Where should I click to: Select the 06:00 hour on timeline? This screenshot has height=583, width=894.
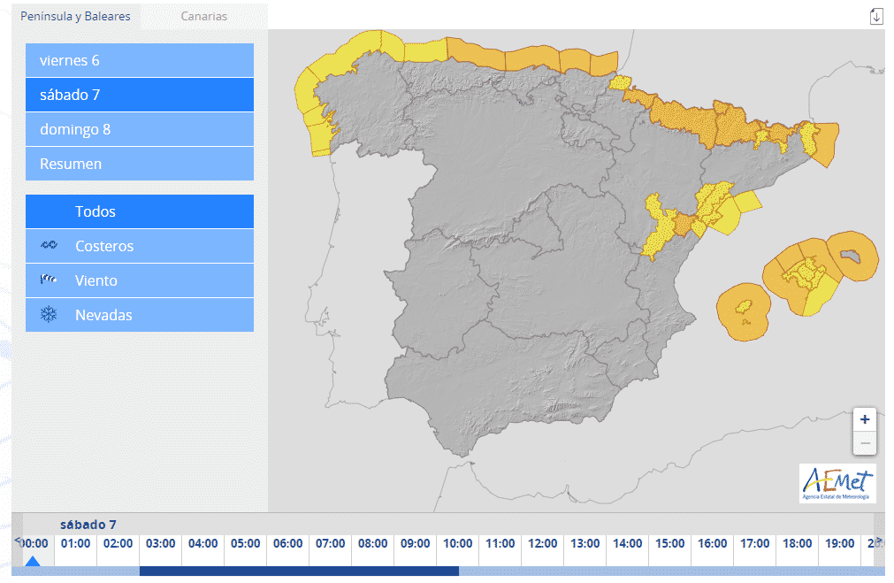point(287,544)
